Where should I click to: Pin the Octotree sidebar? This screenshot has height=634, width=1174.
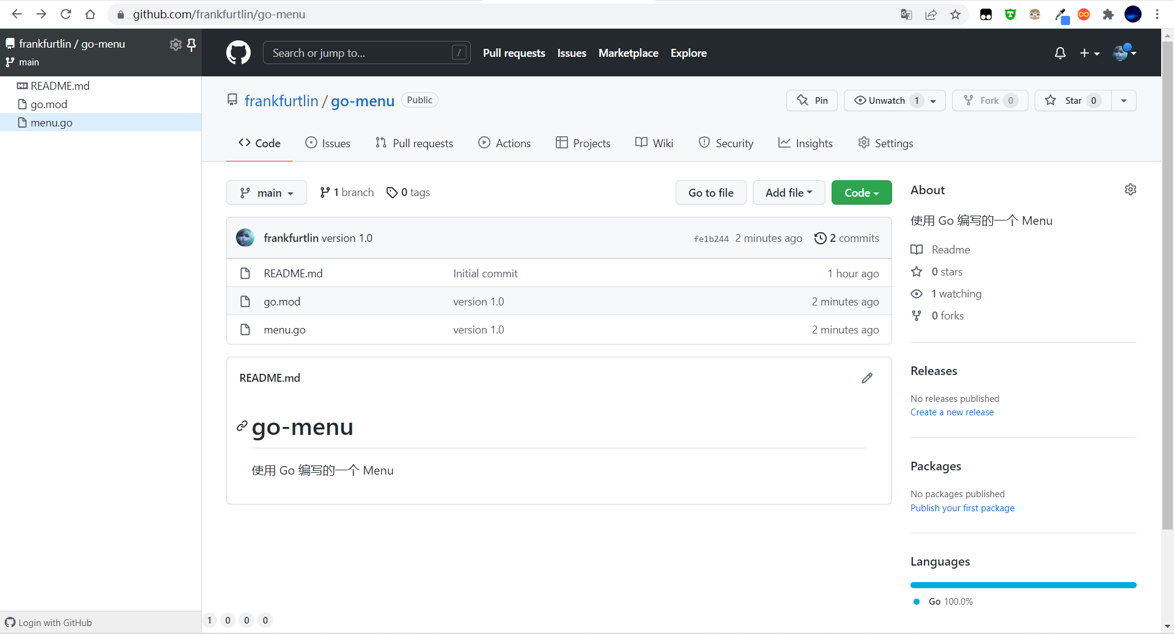click(x=191, y=44)
